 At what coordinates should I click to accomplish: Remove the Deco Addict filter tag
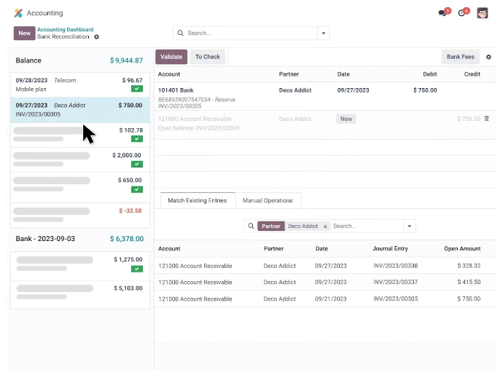(325, 226)
